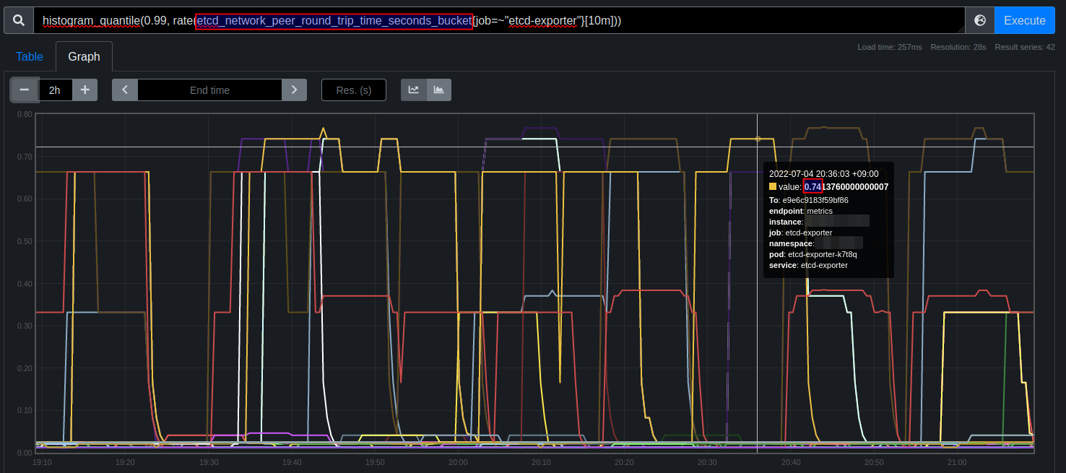Click the PromQL expression input box
This screenshot has height=473, width=1066.
coord(499,20)
